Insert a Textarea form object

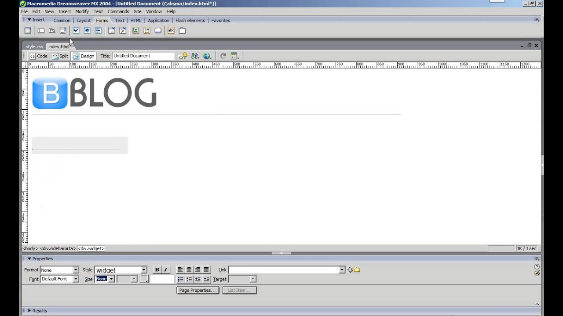63,31
